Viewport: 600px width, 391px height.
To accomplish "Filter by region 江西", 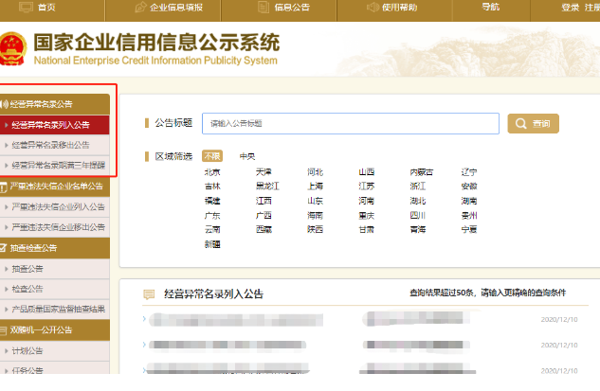I will [264, 201].
